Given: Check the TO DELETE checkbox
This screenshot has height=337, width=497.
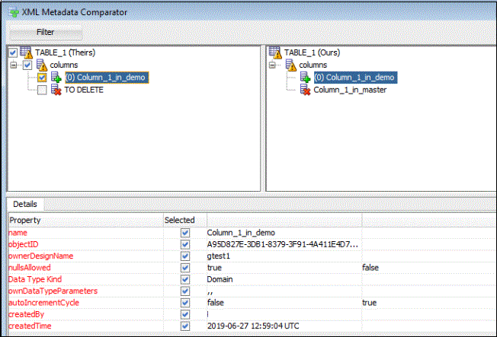Looking at the screenshot, I should pyautogui.click(x=42, y=90).
